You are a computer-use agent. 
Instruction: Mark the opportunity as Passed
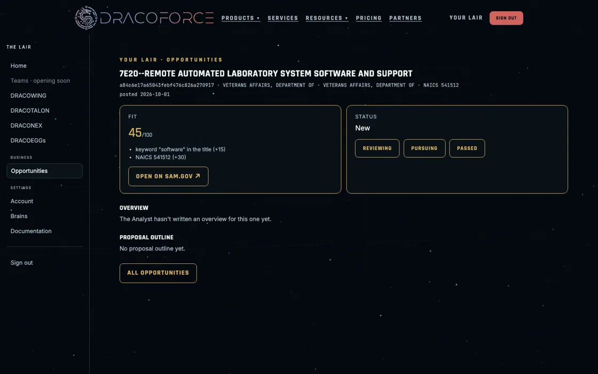click(x=467, y=148)
